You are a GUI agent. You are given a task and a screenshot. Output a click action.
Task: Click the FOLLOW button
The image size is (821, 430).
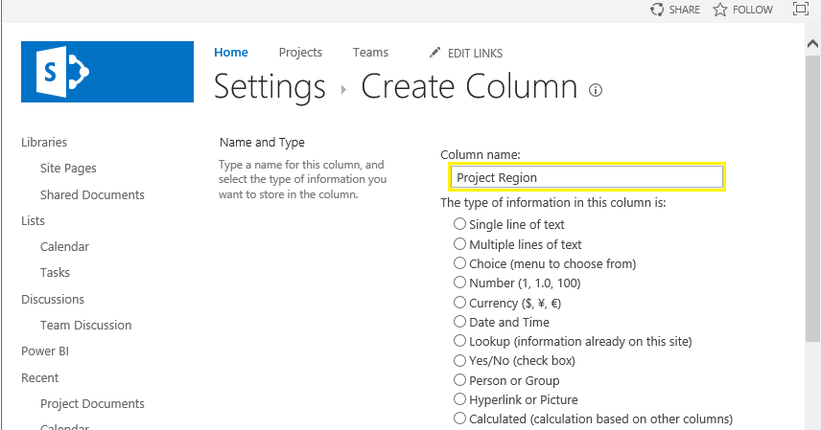pyautogui.click(x=752, y=10)
